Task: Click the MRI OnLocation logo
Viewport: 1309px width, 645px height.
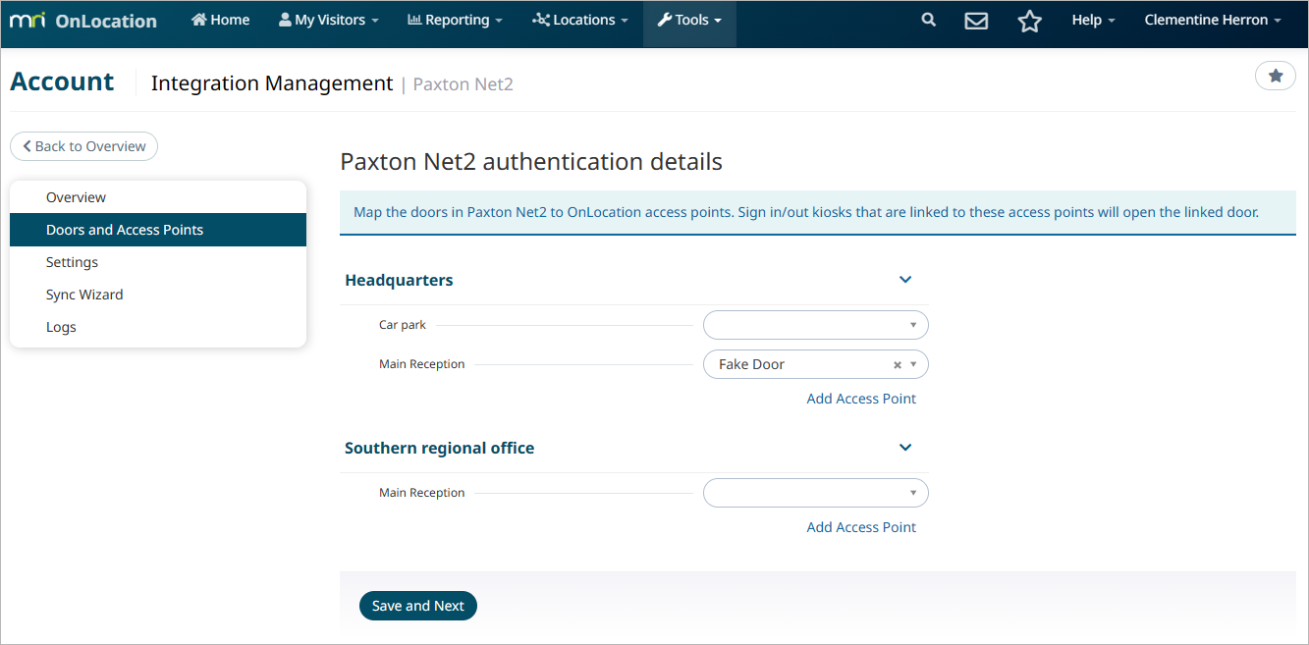Action: click(83, 21)
